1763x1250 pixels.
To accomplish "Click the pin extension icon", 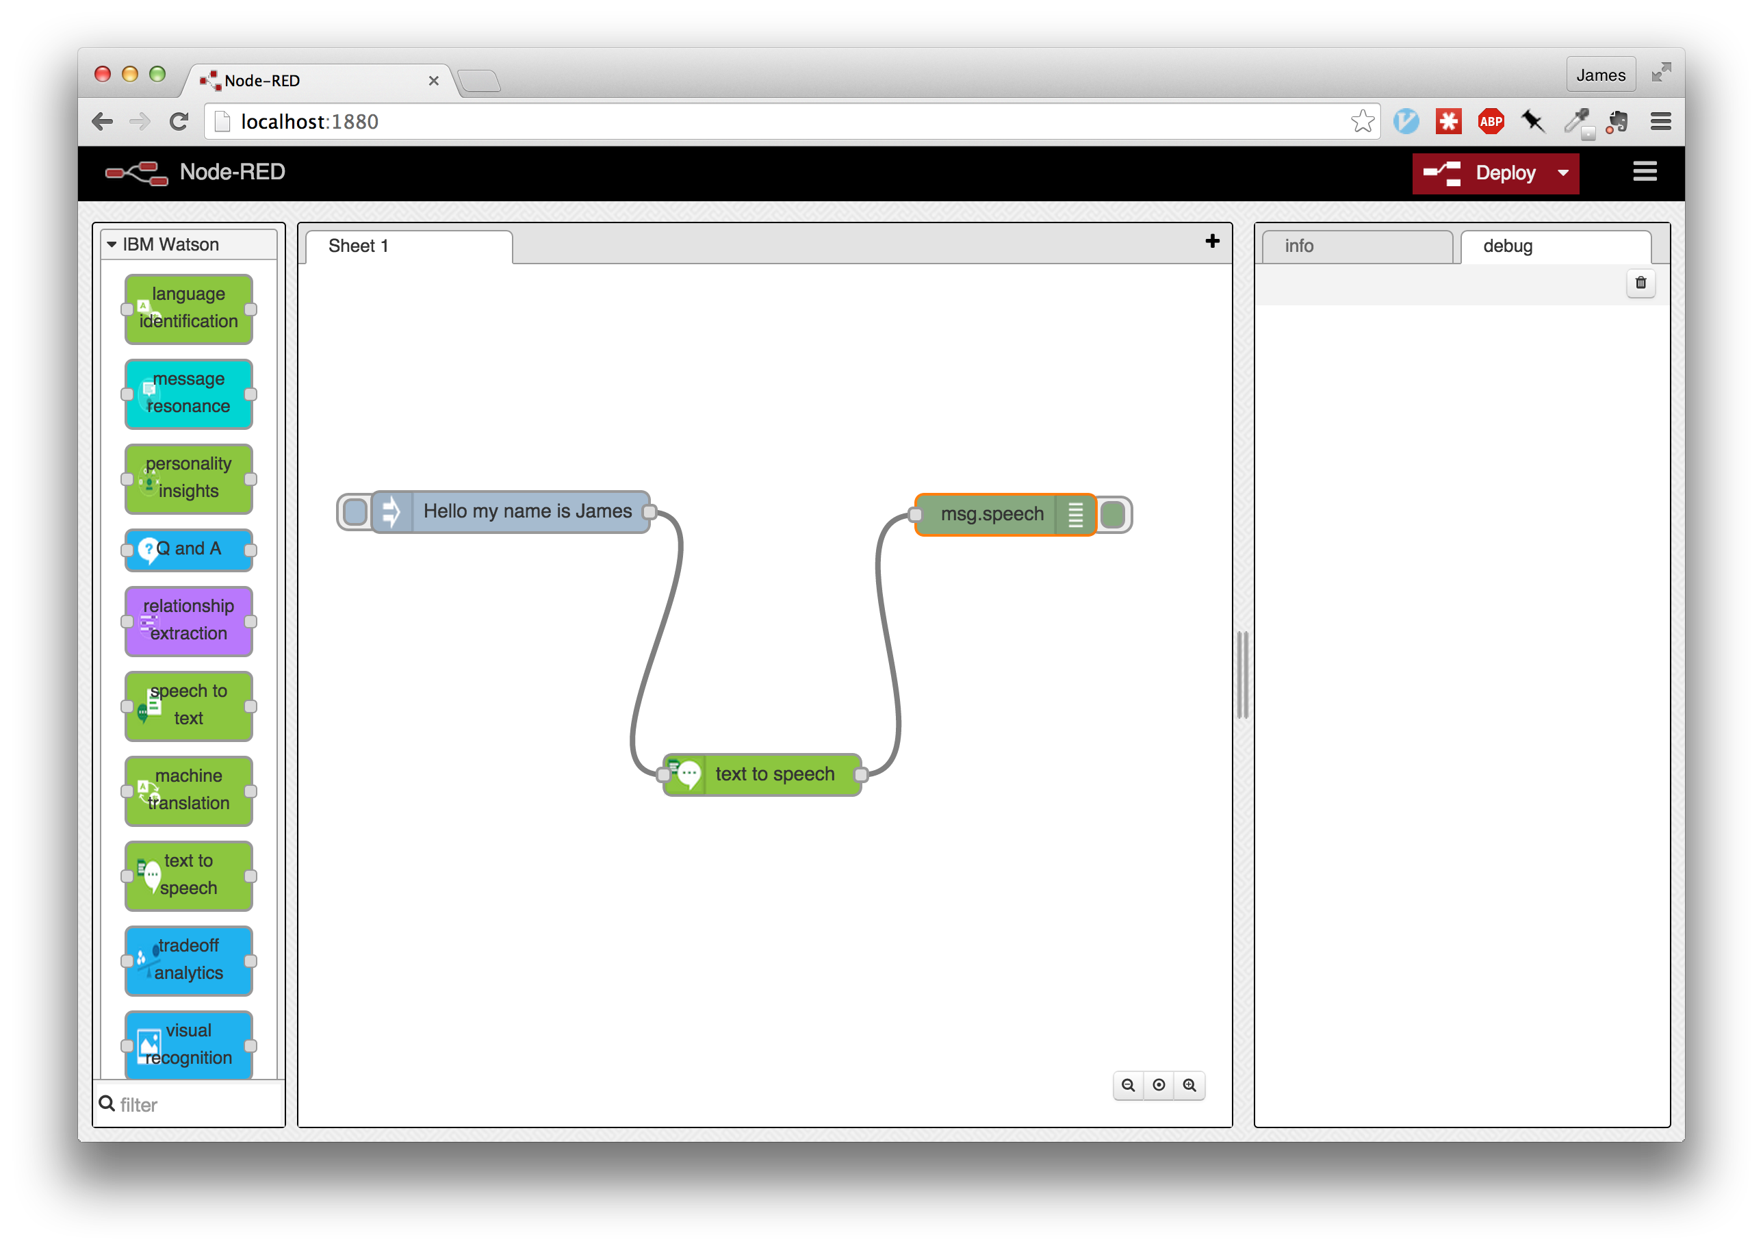I will coord(1532,121).
